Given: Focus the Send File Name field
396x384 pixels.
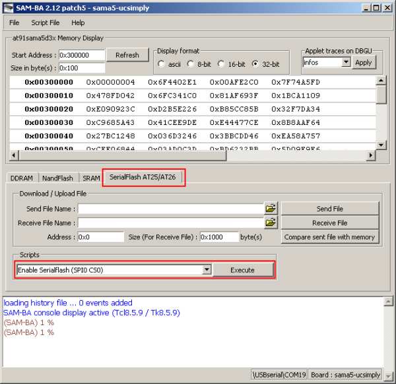Looking at the screenshot, I should [171, 209].
